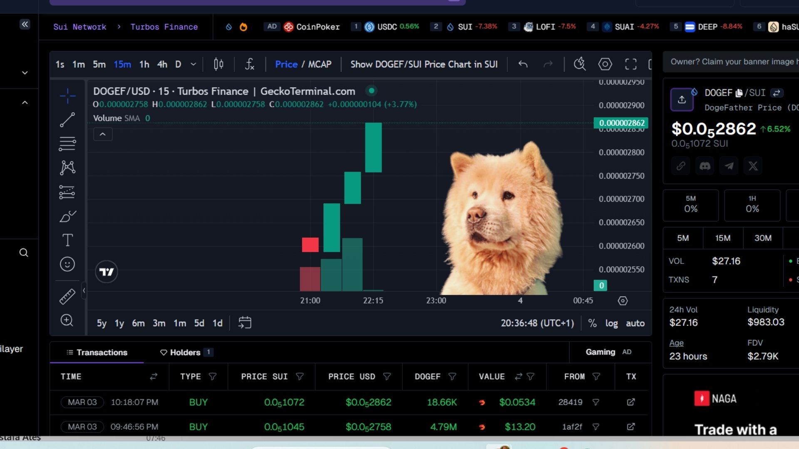Screen dimensions: 799x449
Task: Collapse the sidebar up chevron section
Action: coord(25,102)
